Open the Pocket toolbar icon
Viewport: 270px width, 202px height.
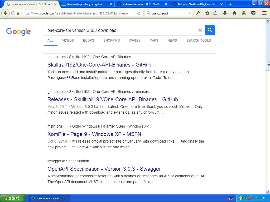(253, 13)
